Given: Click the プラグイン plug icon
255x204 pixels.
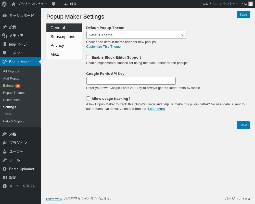Looking at the screenshot, I should (5, 143).
